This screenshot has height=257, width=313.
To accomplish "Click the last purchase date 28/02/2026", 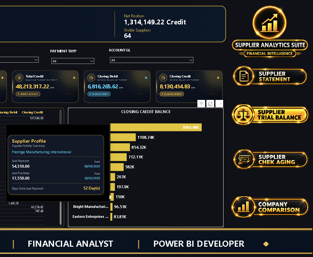I will pyautogui.click(x=92, y=178).
